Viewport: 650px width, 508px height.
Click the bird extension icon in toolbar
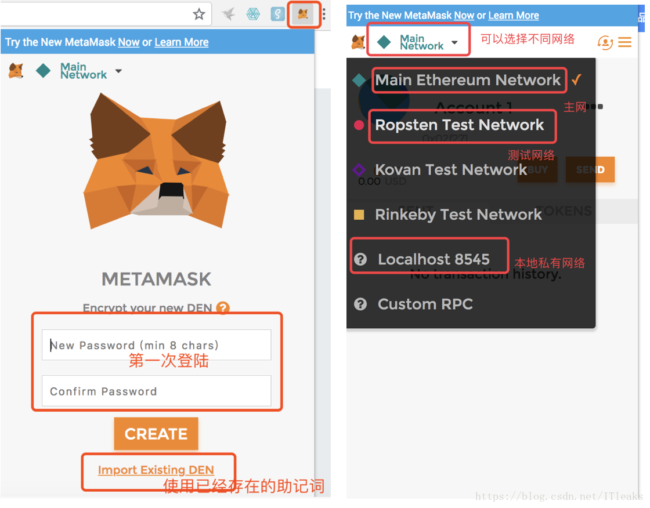pos(228,14)
